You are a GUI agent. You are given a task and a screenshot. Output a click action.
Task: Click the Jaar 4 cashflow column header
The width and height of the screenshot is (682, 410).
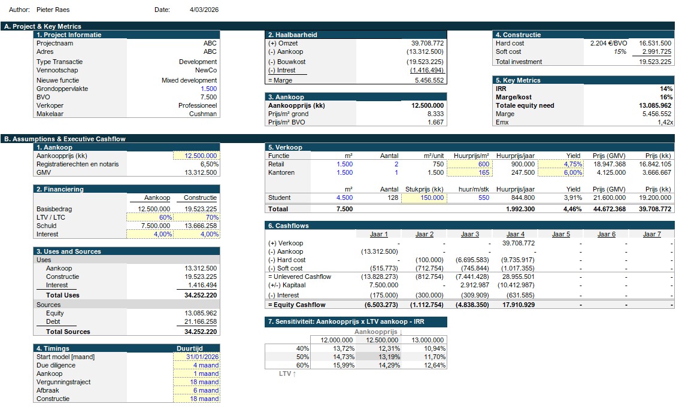click(x=516, y=235)
